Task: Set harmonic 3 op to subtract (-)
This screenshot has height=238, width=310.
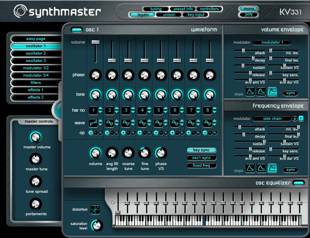Action: (x=128, y=133)
